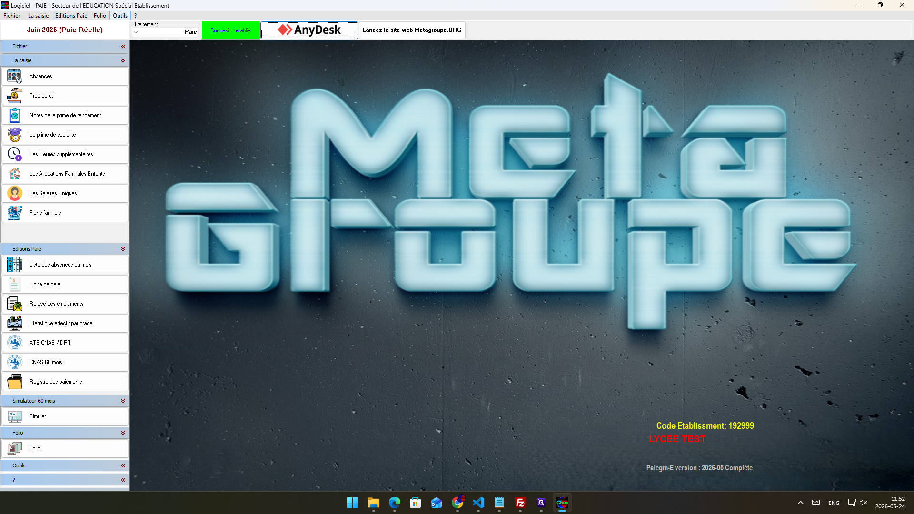
Task: Click the Paie value in Traitement field
Action: (190, 32)
